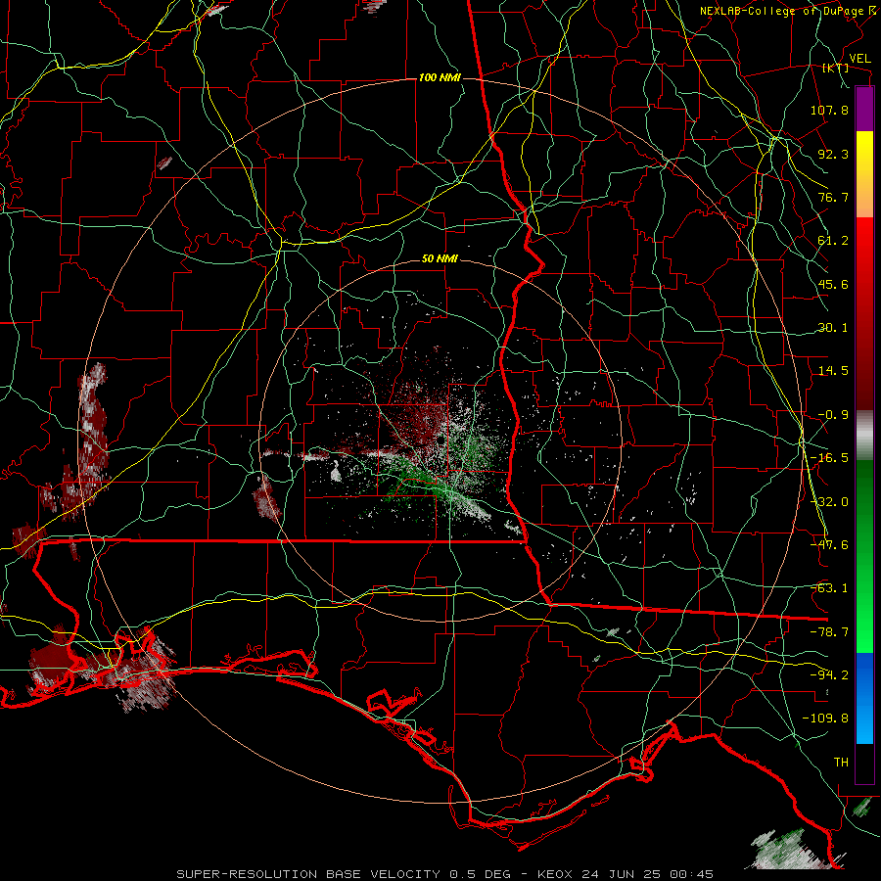
Task: Click the 61.2 velocity scale value
Action: pos(833,241)
